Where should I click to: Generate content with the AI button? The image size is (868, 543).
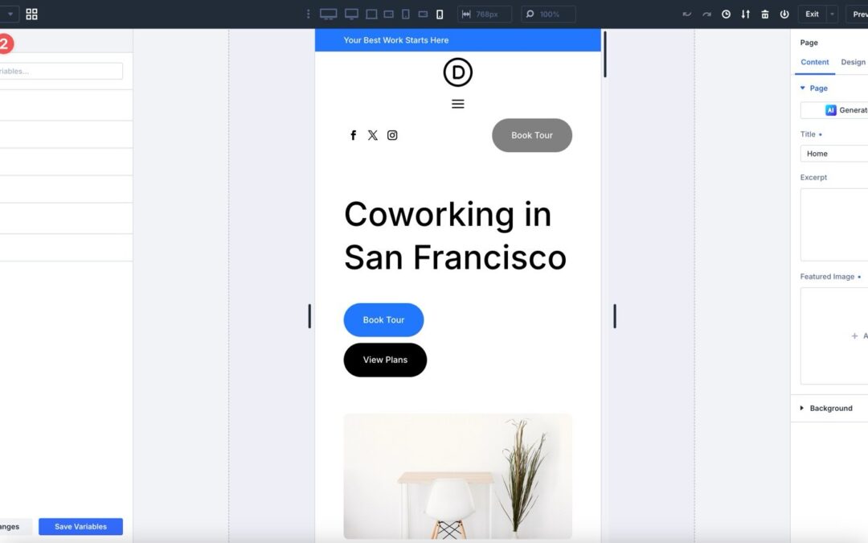835,110
